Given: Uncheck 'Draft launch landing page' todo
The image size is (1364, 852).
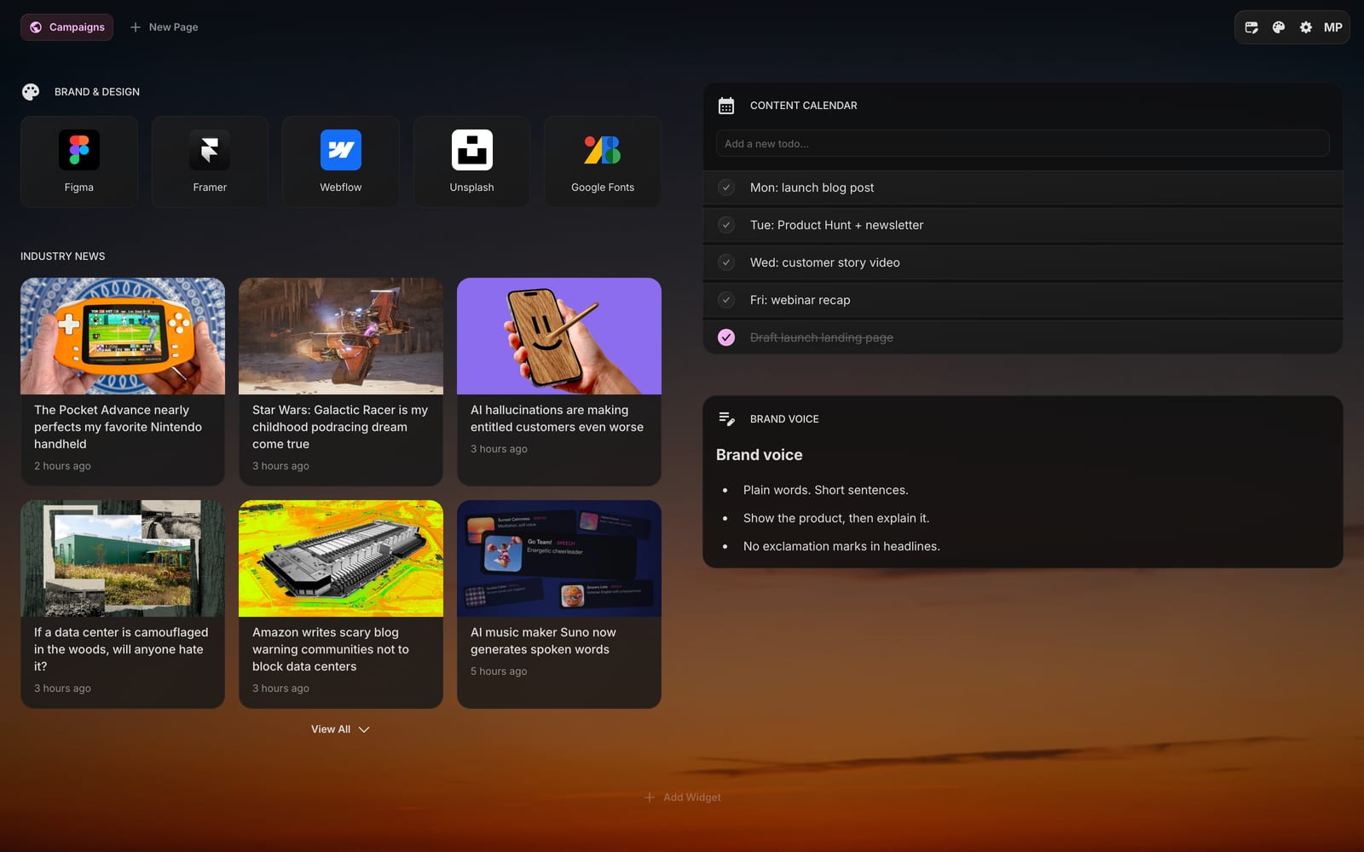Looking at the screenshot, I should pyautogui.click(x=726, y=337).
